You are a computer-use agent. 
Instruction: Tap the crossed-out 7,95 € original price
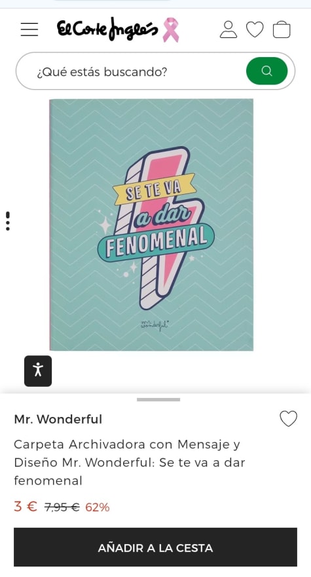click(62, 507)
